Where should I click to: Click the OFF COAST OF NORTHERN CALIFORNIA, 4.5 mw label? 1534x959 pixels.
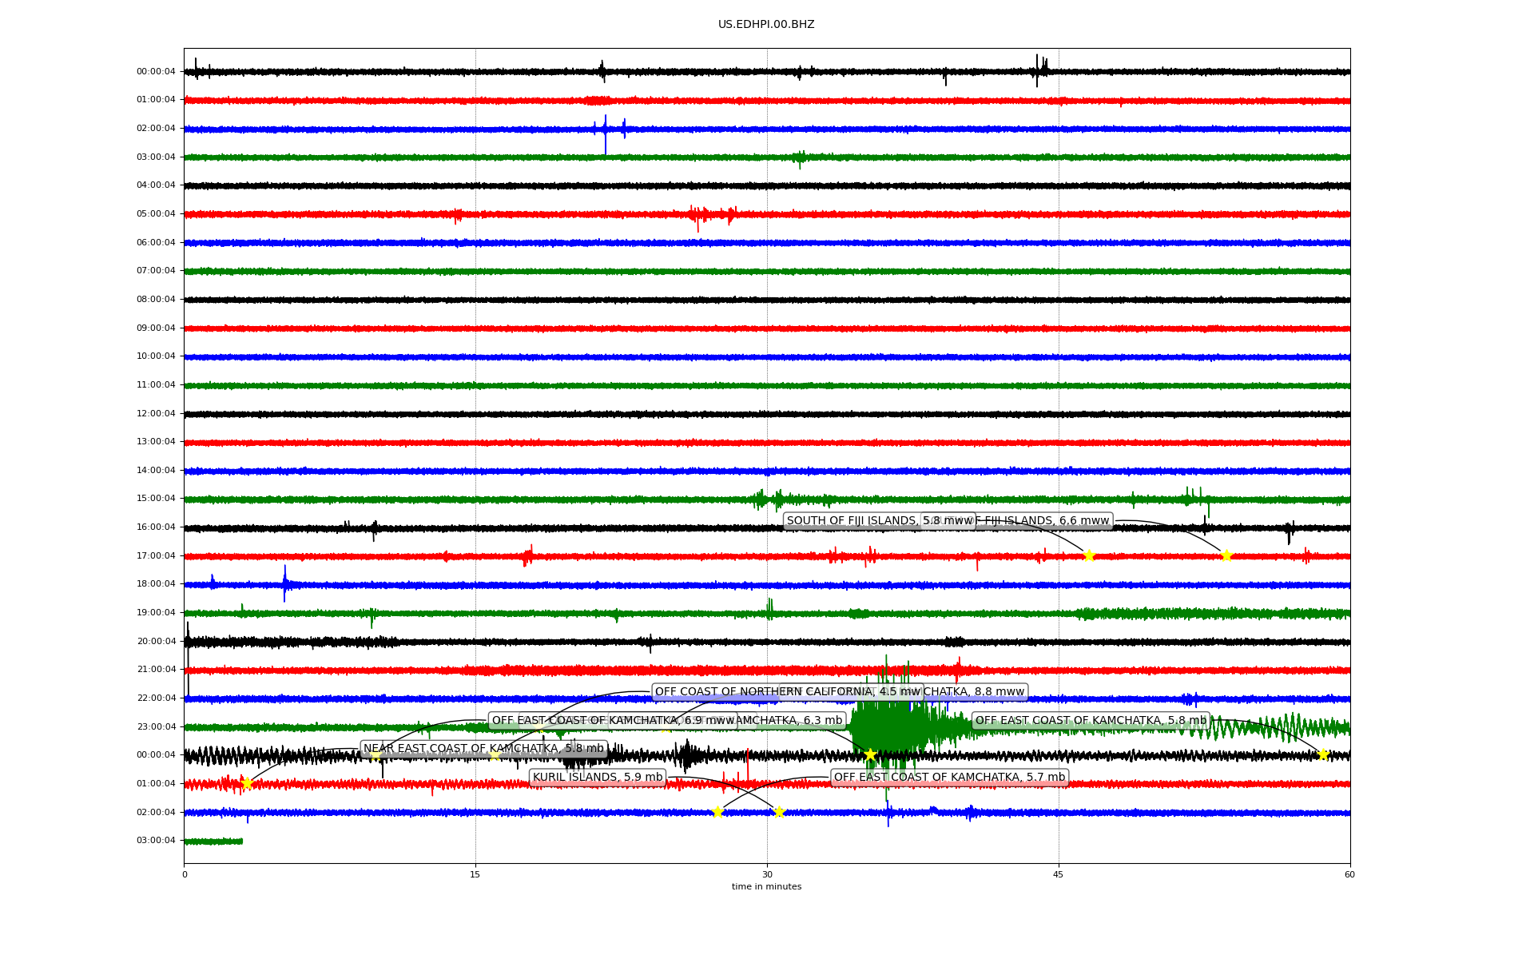click(x=787, y=692)
